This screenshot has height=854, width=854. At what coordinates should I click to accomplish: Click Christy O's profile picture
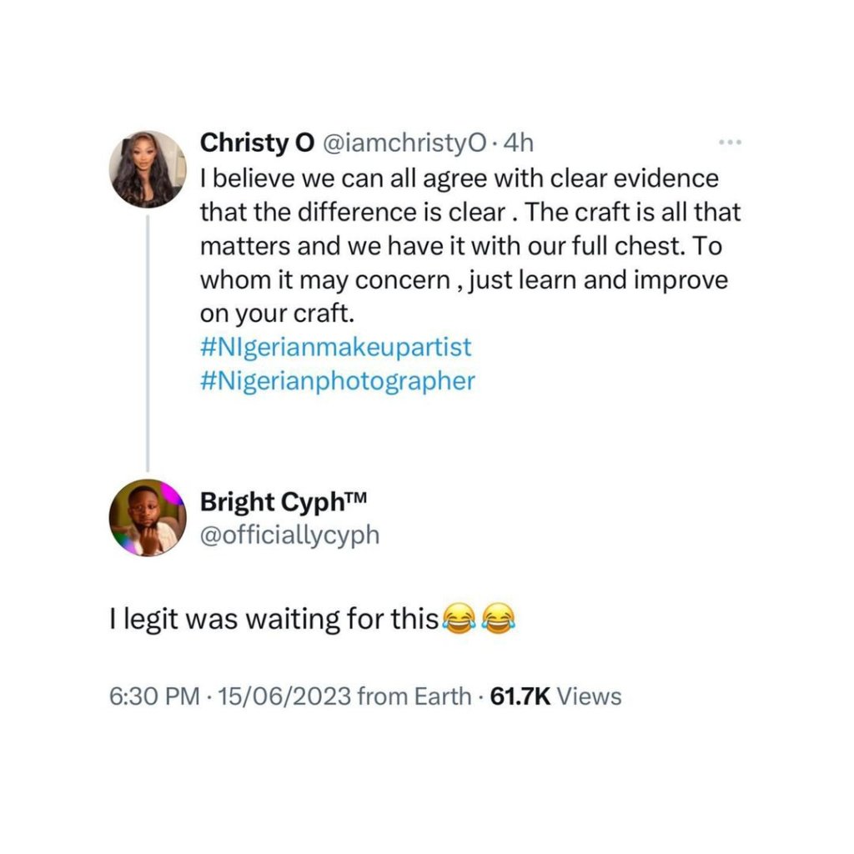pos(148,168)
